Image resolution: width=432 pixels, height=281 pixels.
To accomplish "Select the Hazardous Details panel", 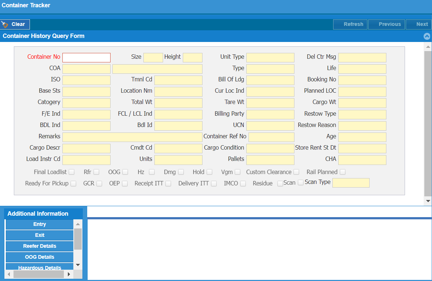I will click(39, 267).
